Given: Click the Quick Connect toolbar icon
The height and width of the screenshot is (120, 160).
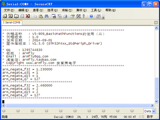Looking at the screenshot, I should coord(11,16).
